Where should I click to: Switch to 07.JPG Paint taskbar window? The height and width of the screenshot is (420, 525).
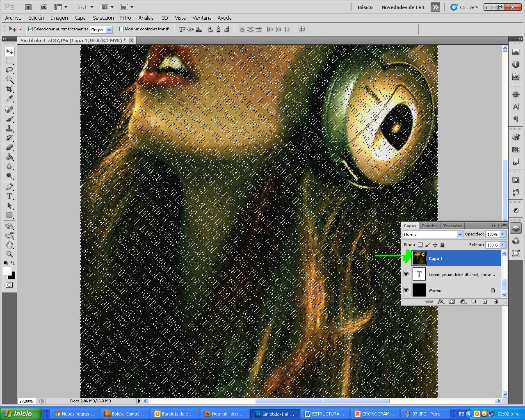pyautogui.click(x=426, y=414)
